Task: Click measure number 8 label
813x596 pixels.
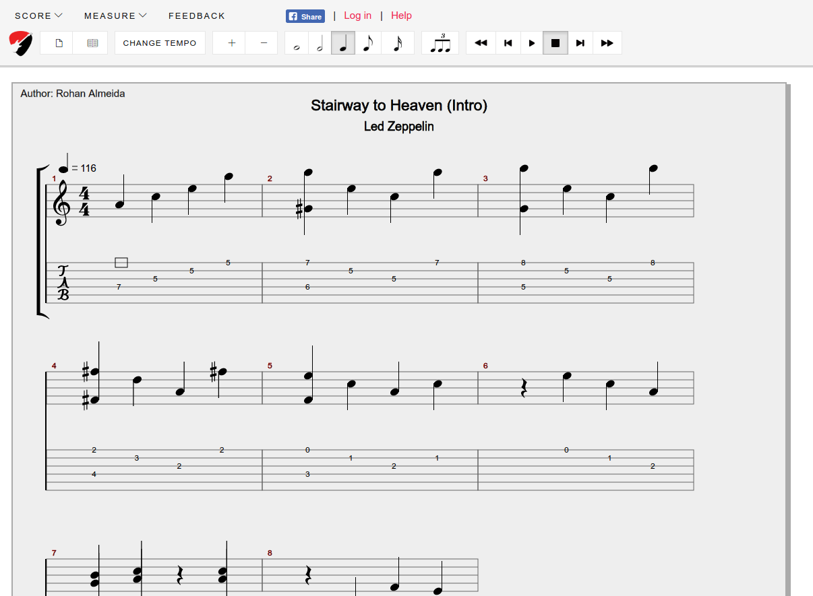Action: point(270,553)
